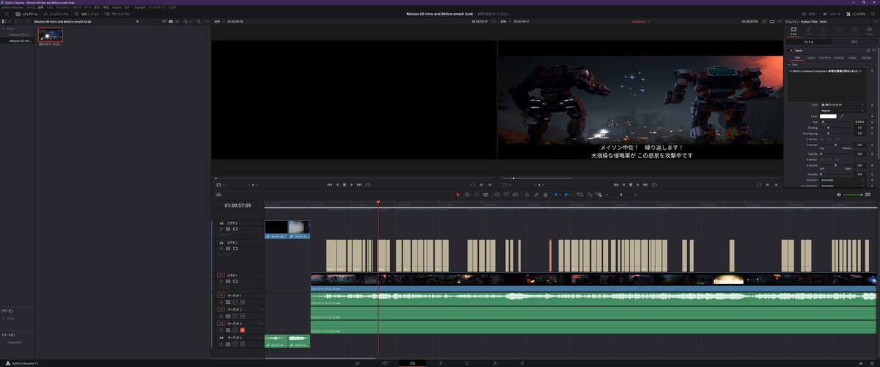Open the Font family dropdown
Screen dimensions: 880x367
[x=841, y=105]
